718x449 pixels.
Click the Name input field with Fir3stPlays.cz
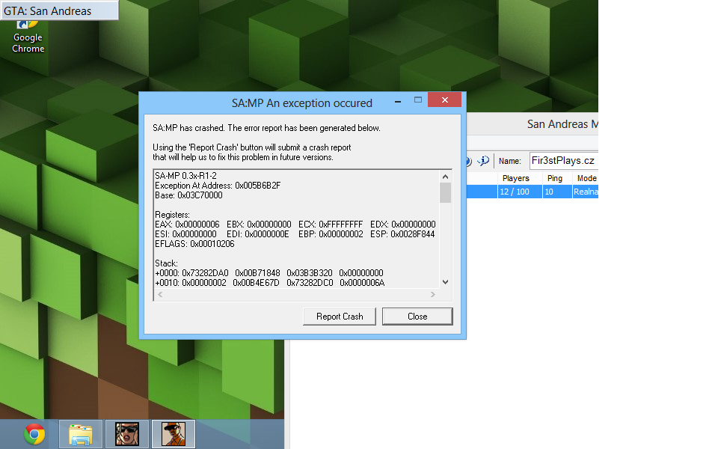click(564, 161)
